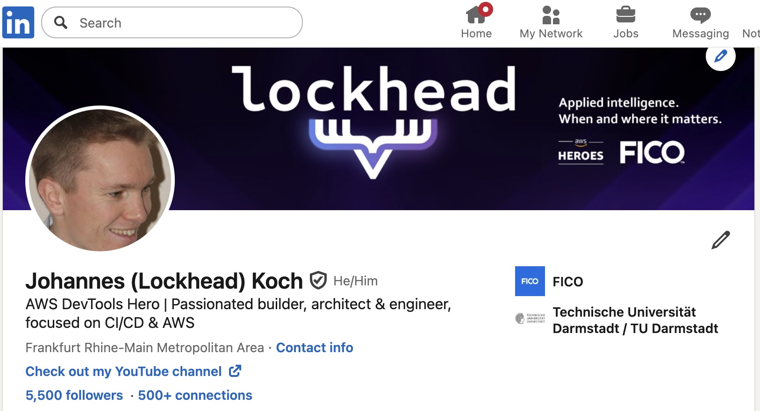760x411 pixels.
Task: Edit the banner image with pencil icon
Action: [x=720, y=56]
